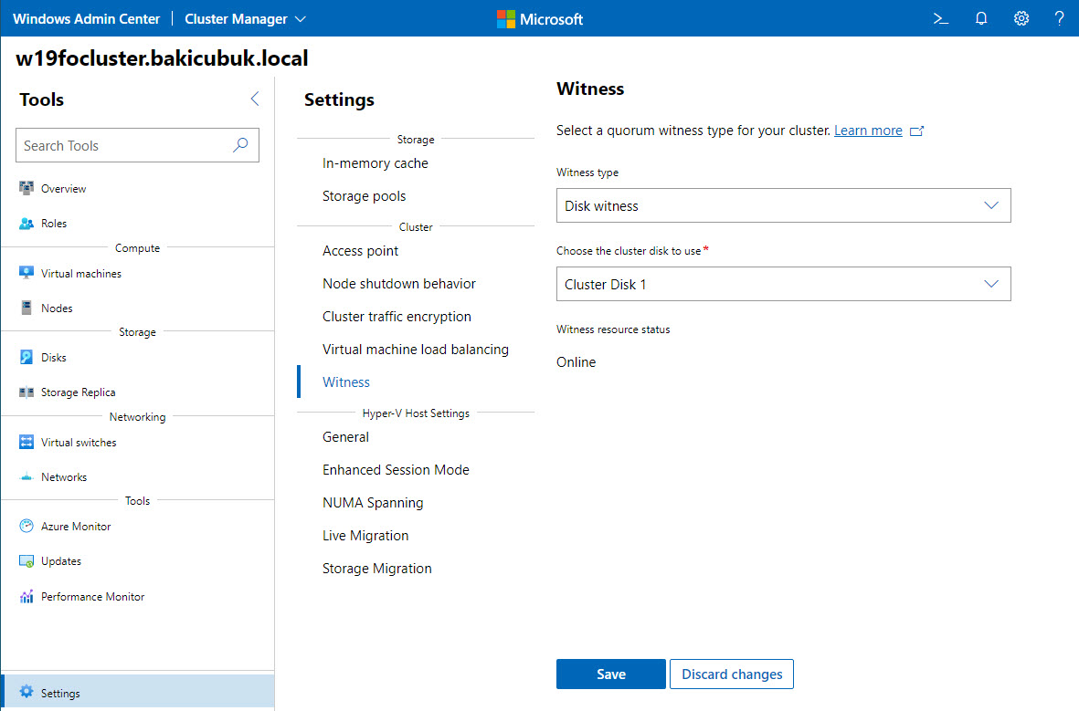Open the Cluster Manager dropdown

pyautogui.click(x=245, y=19)
